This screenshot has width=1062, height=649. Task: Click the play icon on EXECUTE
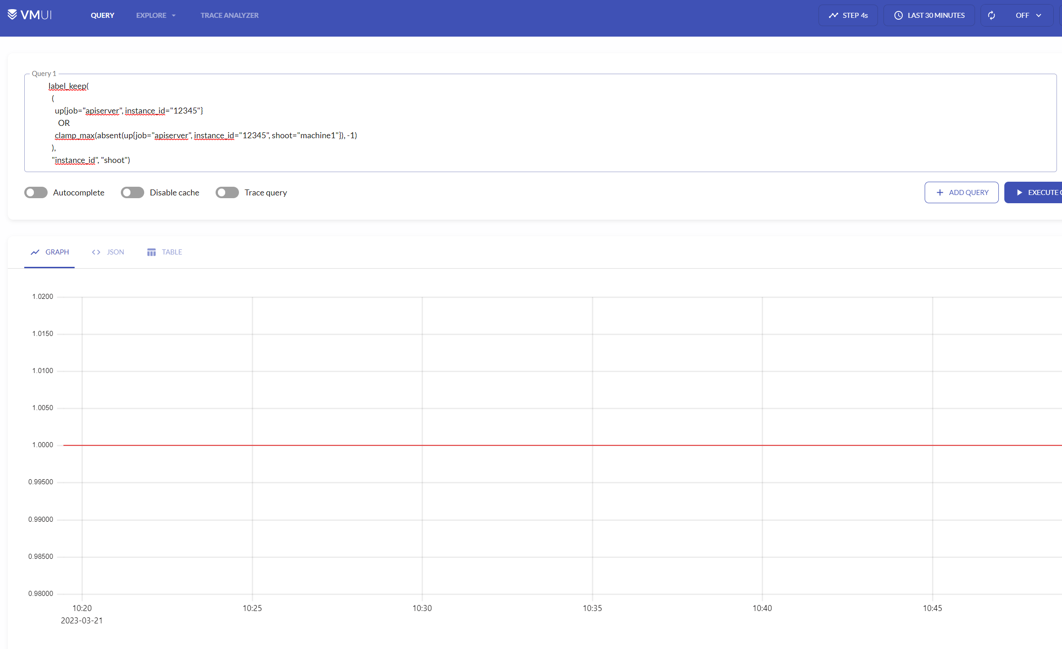pos(1019,192)
